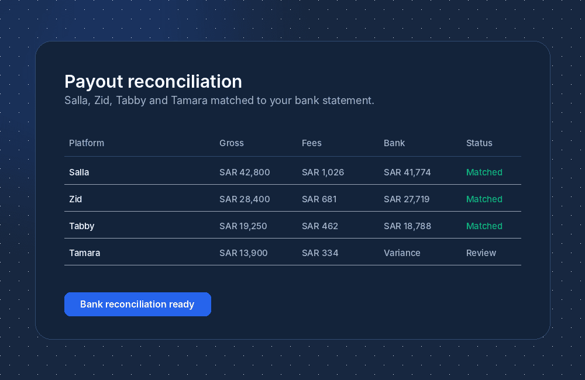
Task: Select gross value SAR 28,400
Action: click(x=245, y=199)
